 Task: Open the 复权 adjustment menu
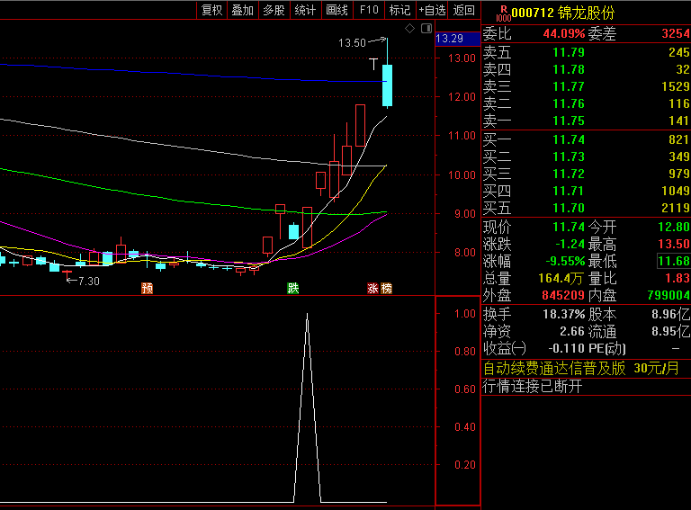211,10
